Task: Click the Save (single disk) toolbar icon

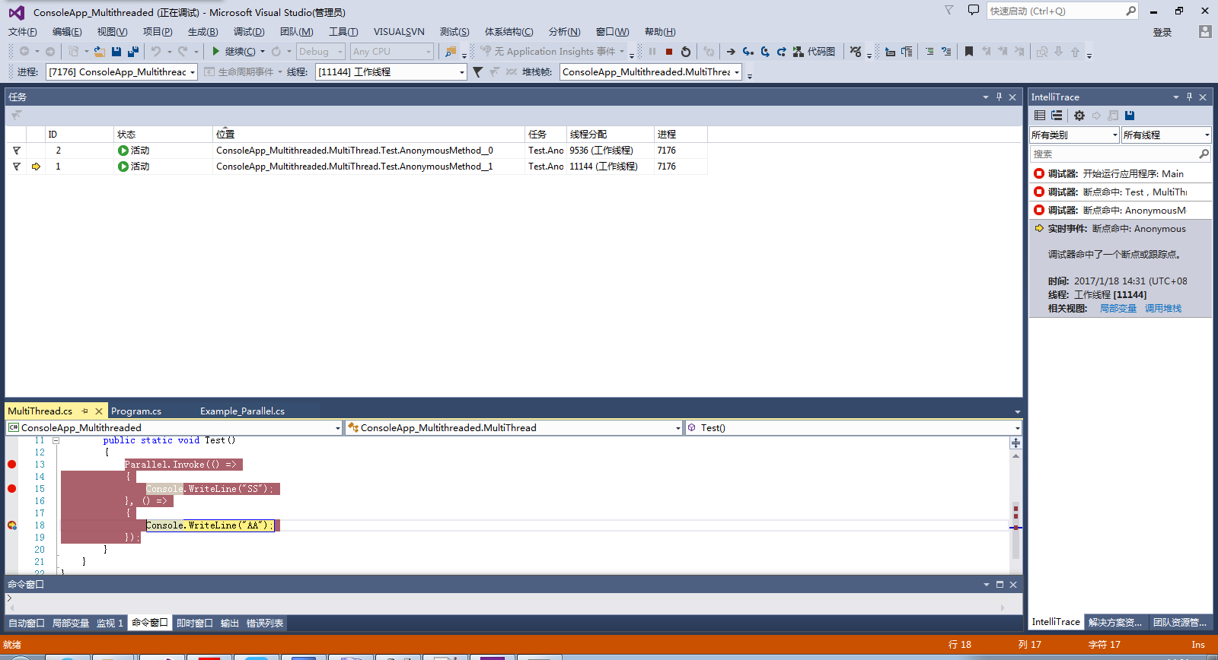Action: tap(116, 52)
